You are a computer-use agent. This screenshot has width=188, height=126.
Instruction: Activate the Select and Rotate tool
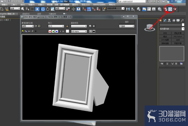pos(48,9)
